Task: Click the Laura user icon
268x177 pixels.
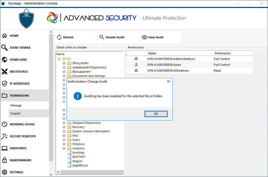Action: pos(136,64)
